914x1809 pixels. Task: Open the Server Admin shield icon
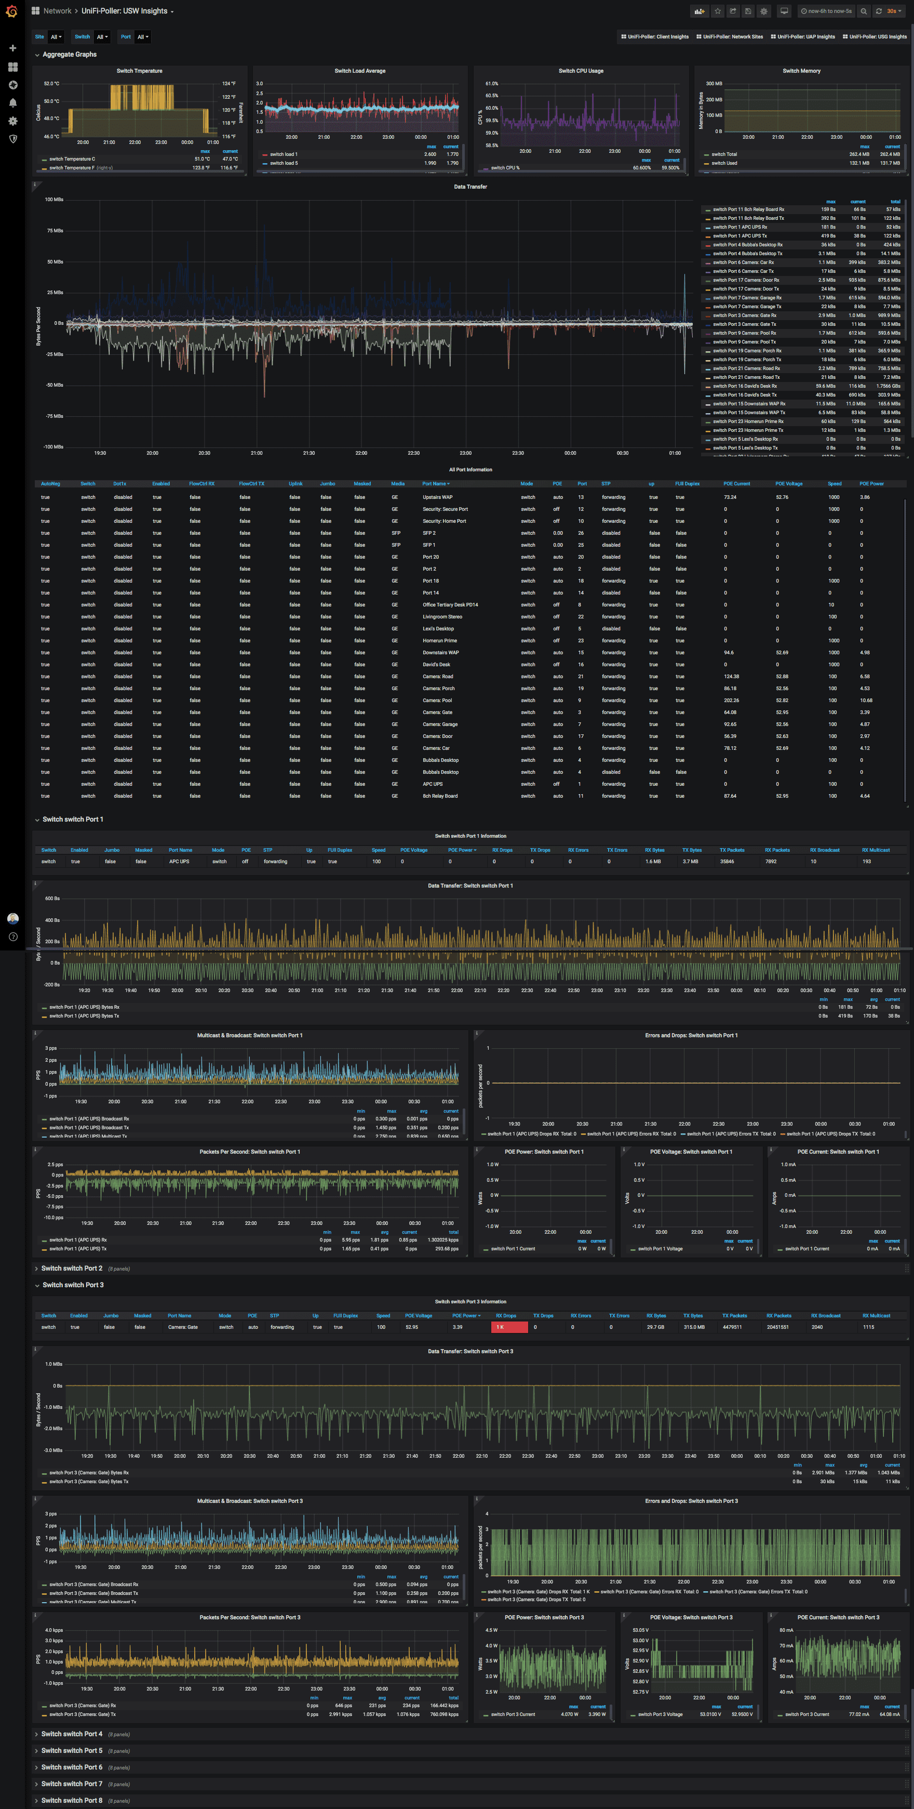point(12,139)
